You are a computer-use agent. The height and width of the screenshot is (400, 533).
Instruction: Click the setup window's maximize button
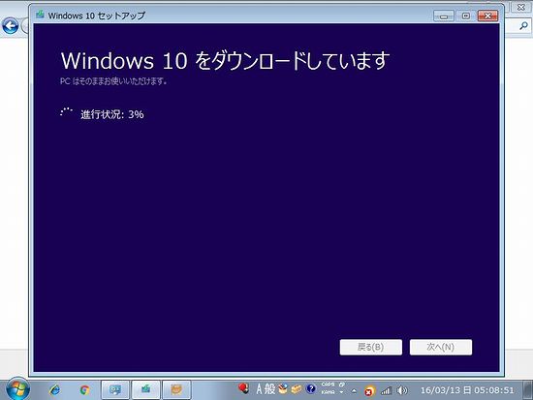[x=466, y=15]
